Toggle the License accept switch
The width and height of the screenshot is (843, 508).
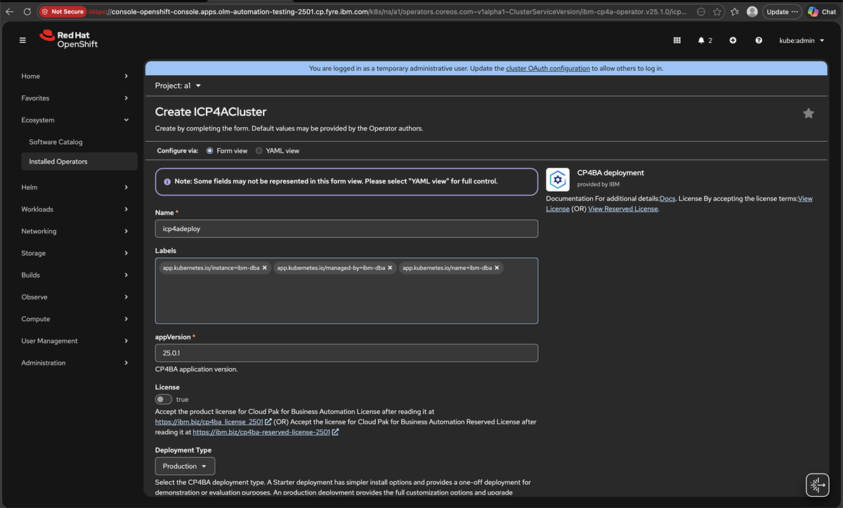[164, 399]
